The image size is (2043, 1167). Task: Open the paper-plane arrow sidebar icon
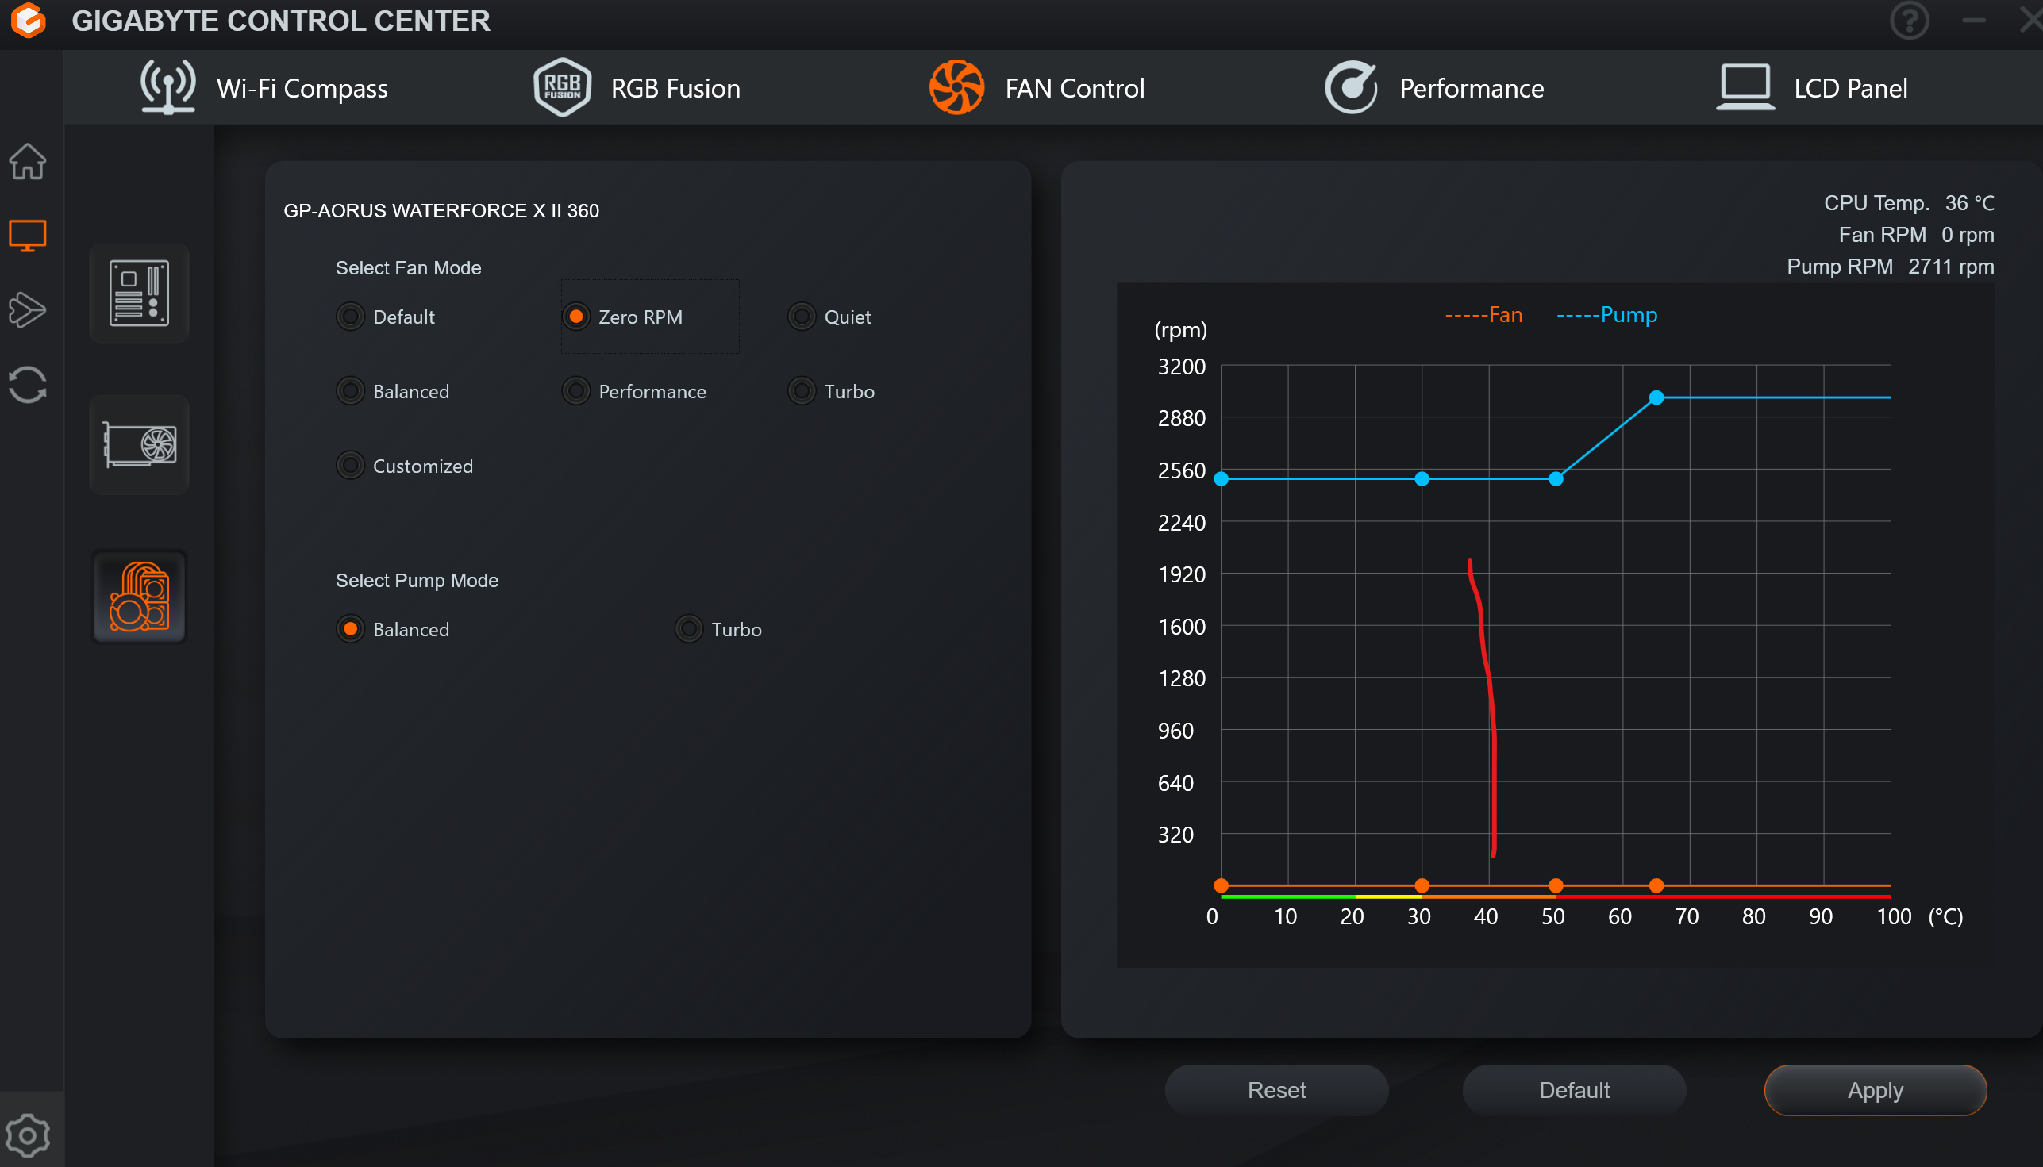click(x=27, y=310)
